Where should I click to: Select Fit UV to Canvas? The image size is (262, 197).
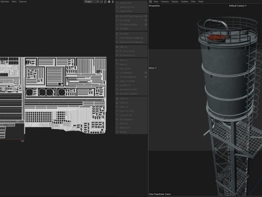point(131,51)
